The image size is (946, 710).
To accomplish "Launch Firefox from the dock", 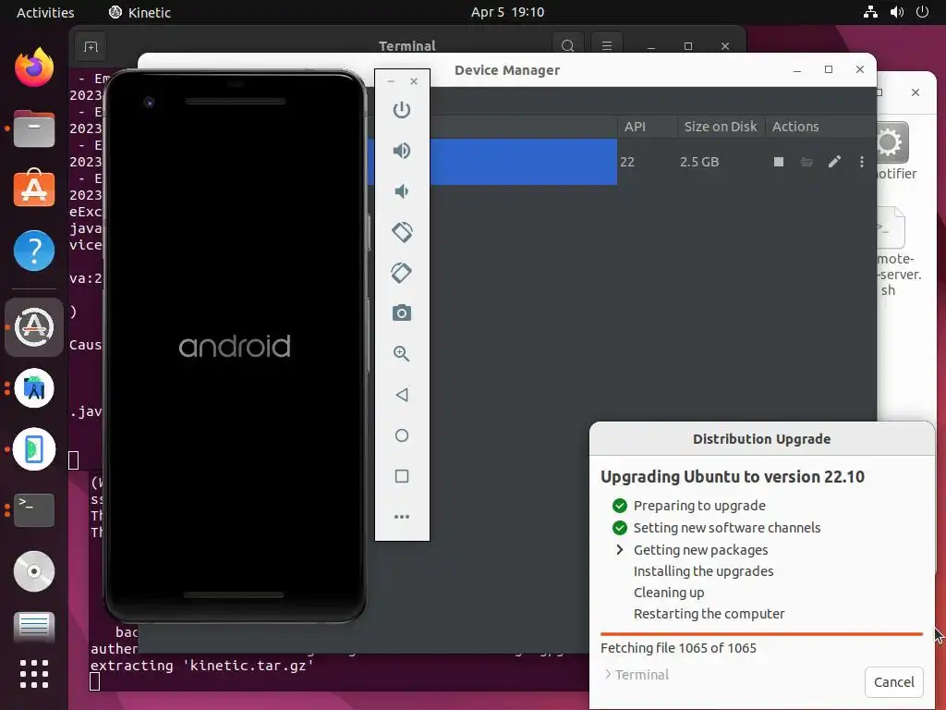I will 34,67.
